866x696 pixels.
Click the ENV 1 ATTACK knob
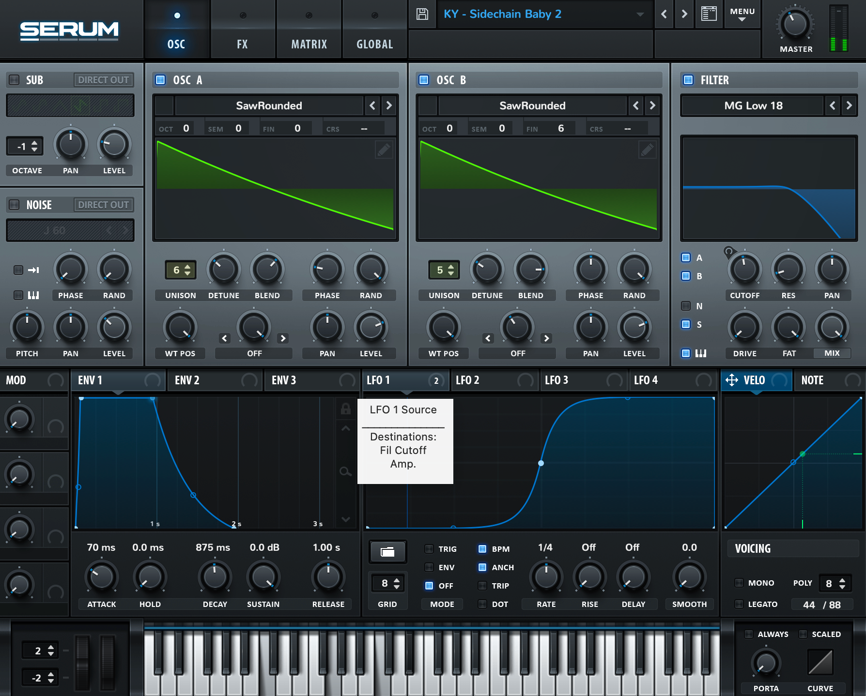pos(102,576)
